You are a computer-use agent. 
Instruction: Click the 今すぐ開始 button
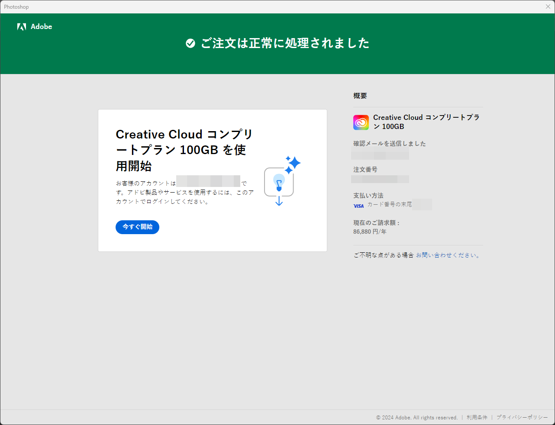tap(137, 227)
